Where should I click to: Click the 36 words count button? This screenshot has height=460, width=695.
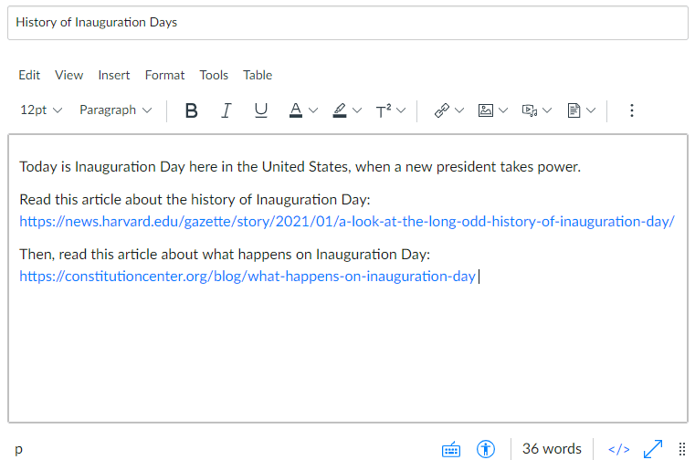(x=552, y=449)
